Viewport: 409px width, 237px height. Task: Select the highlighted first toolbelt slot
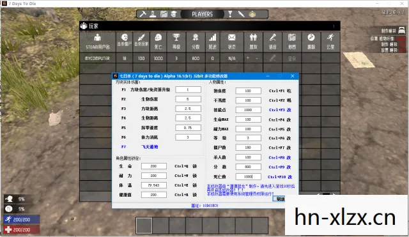coord(144,226)
